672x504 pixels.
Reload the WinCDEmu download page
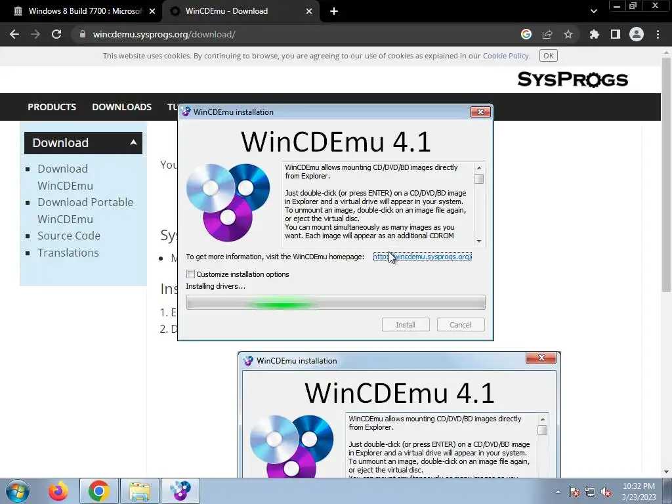click(x=56, y=34)
